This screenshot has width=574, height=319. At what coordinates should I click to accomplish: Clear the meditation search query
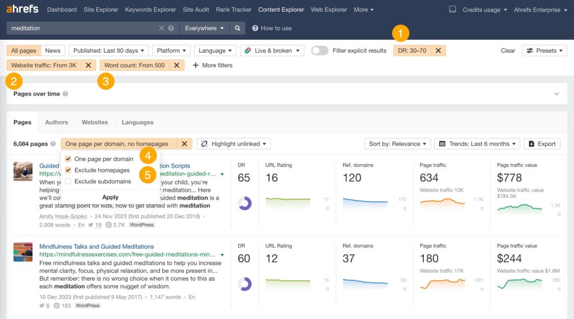[161, 28]
